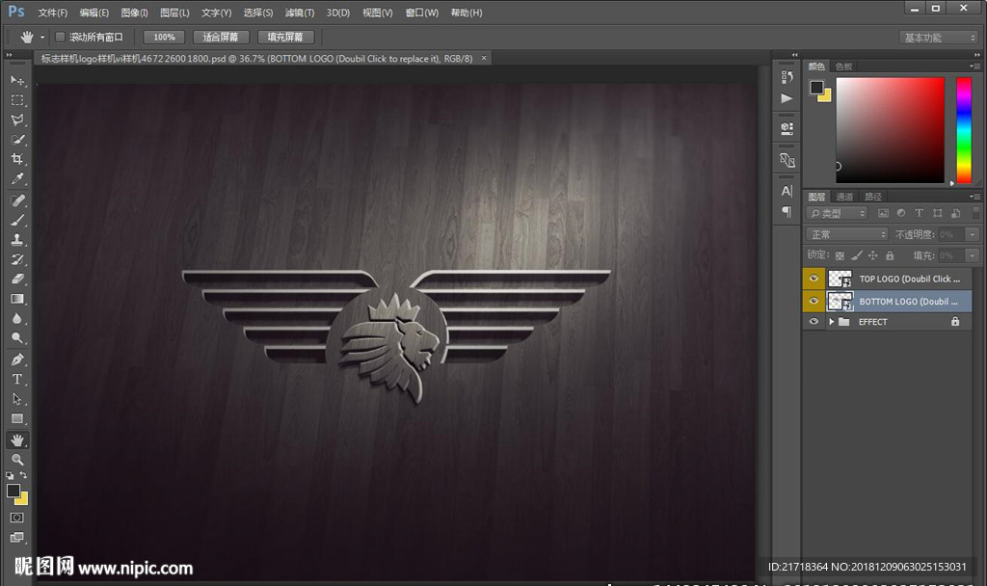Click the toolbox foreground color swatch
987x586 pixels.
pos(13,491)
